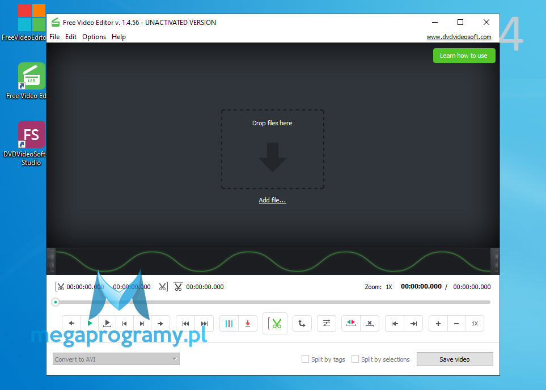The image size is (546, 390).
Task: Zoom out with the minus button
Action: pos(456,324)
